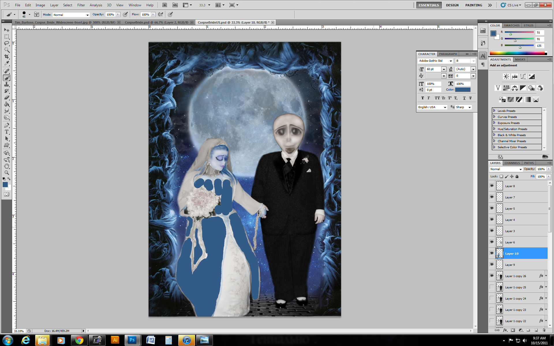Show Layer 1 copy 24
554x346 pixels.
(492, 298)
